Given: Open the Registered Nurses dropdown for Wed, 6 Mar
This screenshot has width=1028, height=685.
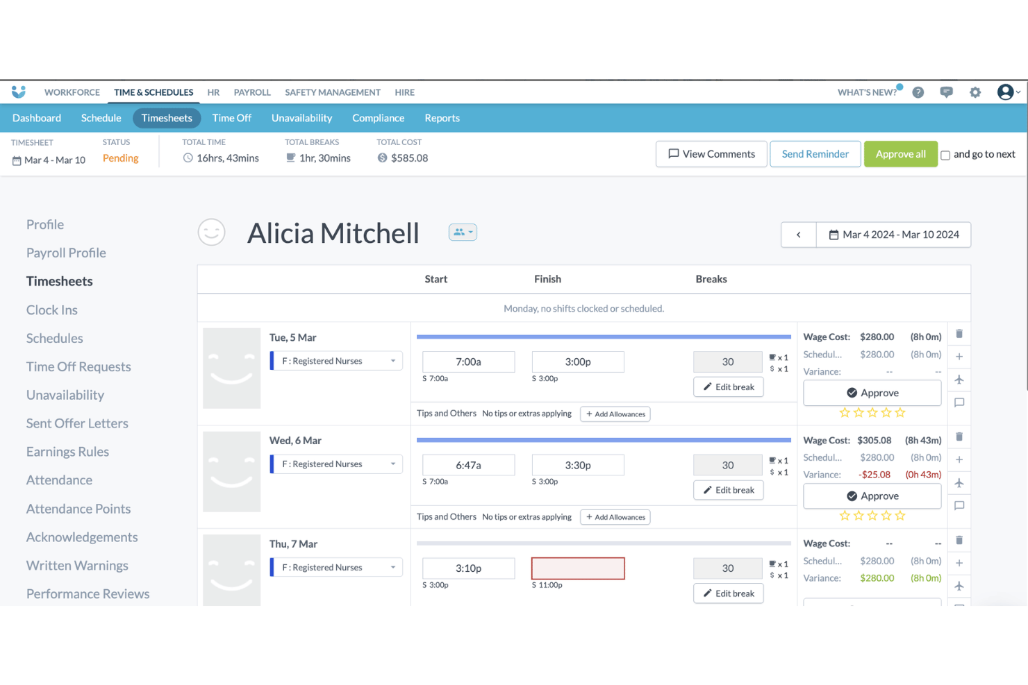Looking at the screenshot, I should click(x=337, y=464).
